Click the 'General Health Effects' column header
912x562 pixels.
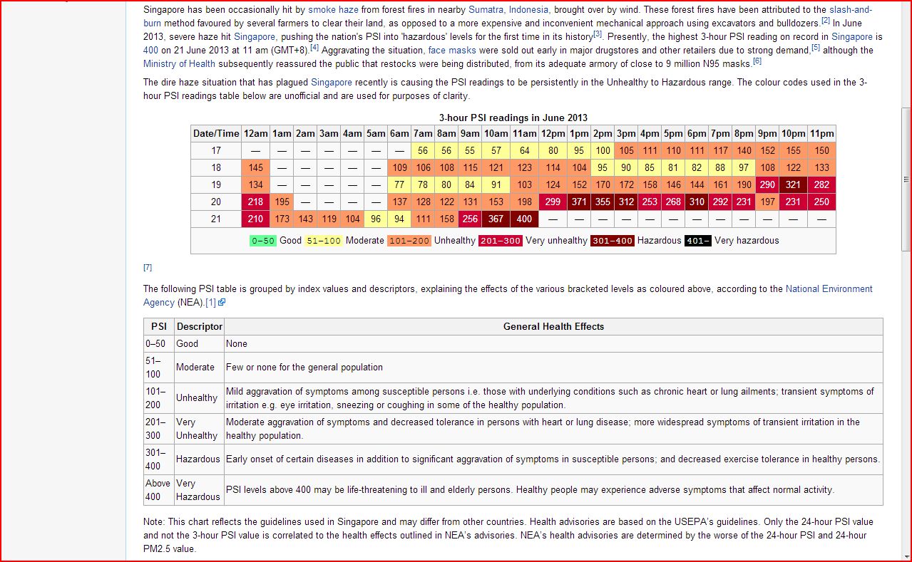553,327
